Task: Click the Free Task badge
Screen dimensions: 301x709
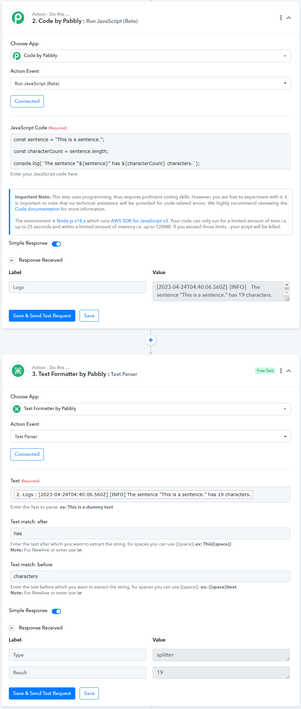Action: point(265,371)
